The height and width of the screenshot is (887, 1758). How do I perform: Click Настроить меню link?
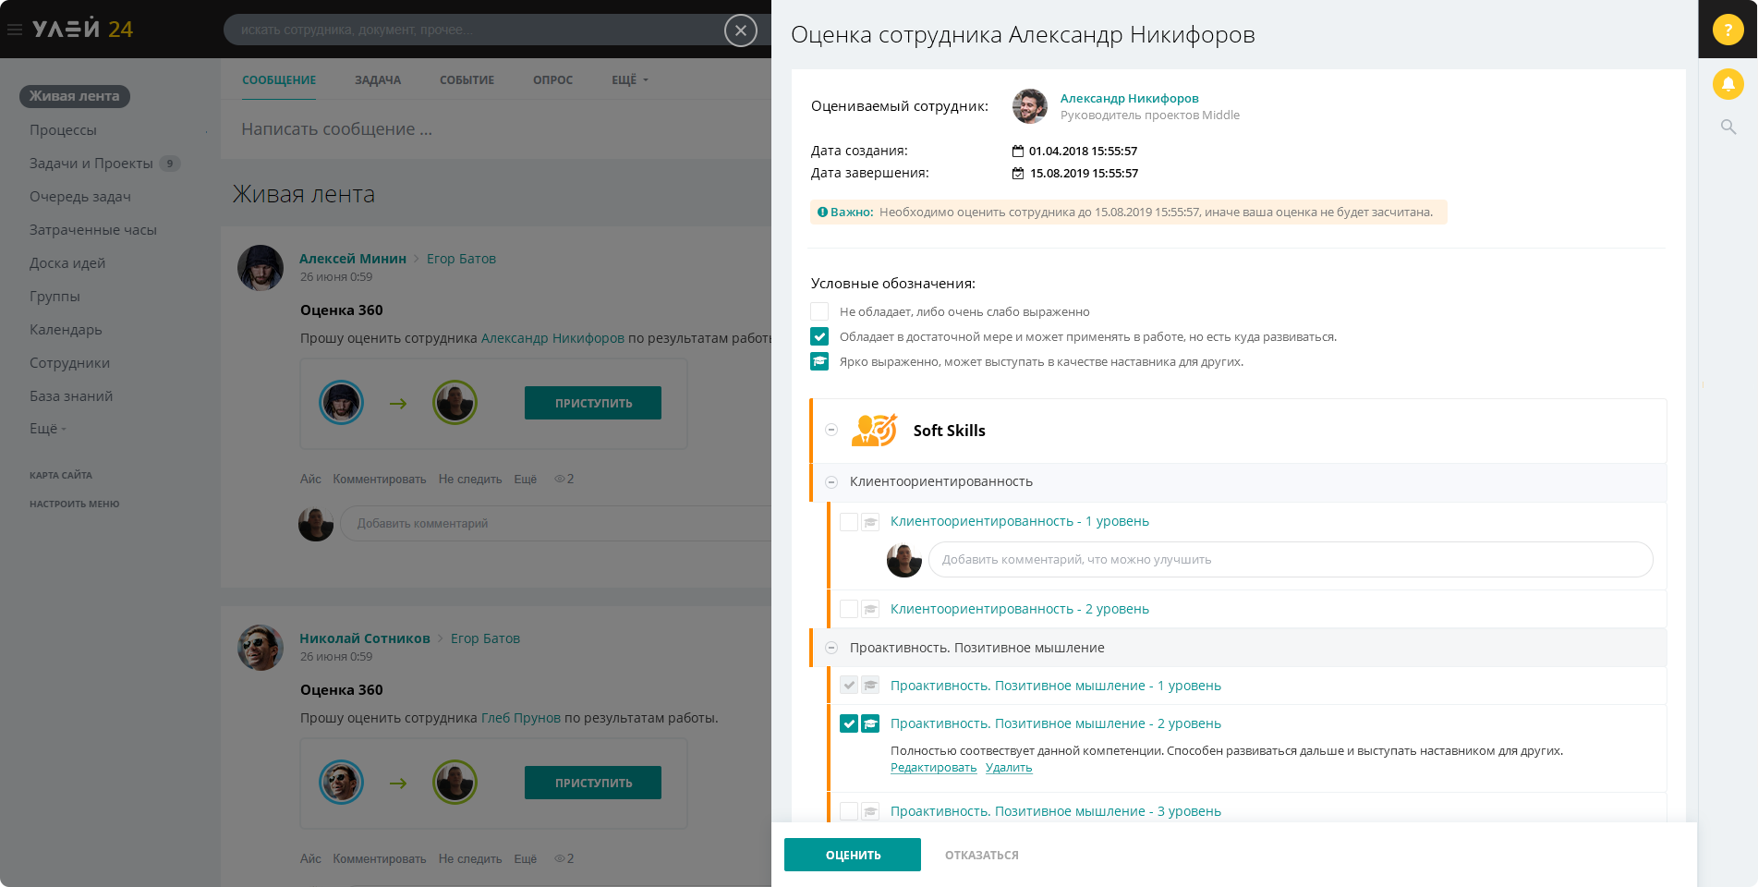[x=75, y=504]
